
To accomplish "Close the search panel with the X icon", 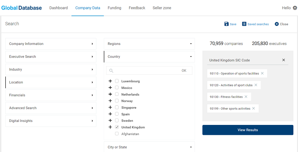I will pyautogui.click(x=277, y=24).
